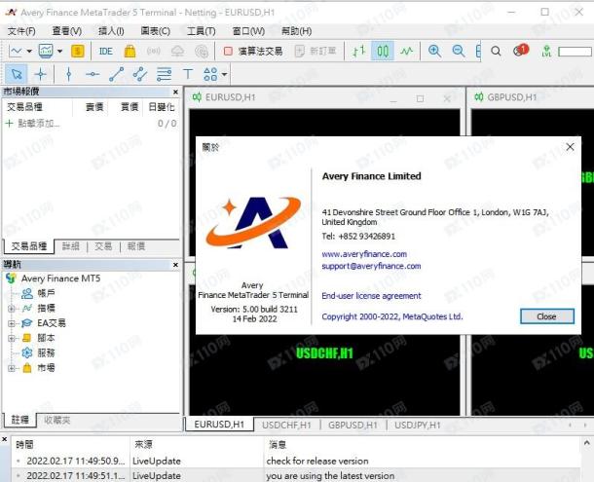Expand the EA交易 tree node
594x482 pixels.
coord(12,323)
